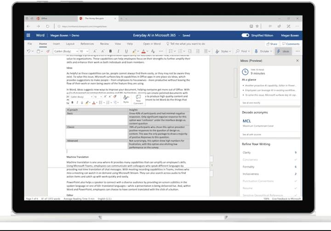331x231 pixels.
Task: Open the Styles dropdown in ribbon
Action: coord(224,51)
